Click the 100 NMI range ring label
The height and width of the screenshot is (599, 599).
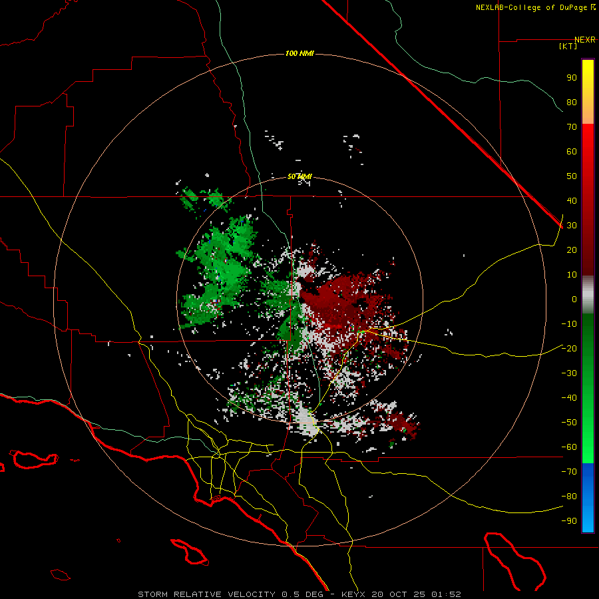(299, 53)
